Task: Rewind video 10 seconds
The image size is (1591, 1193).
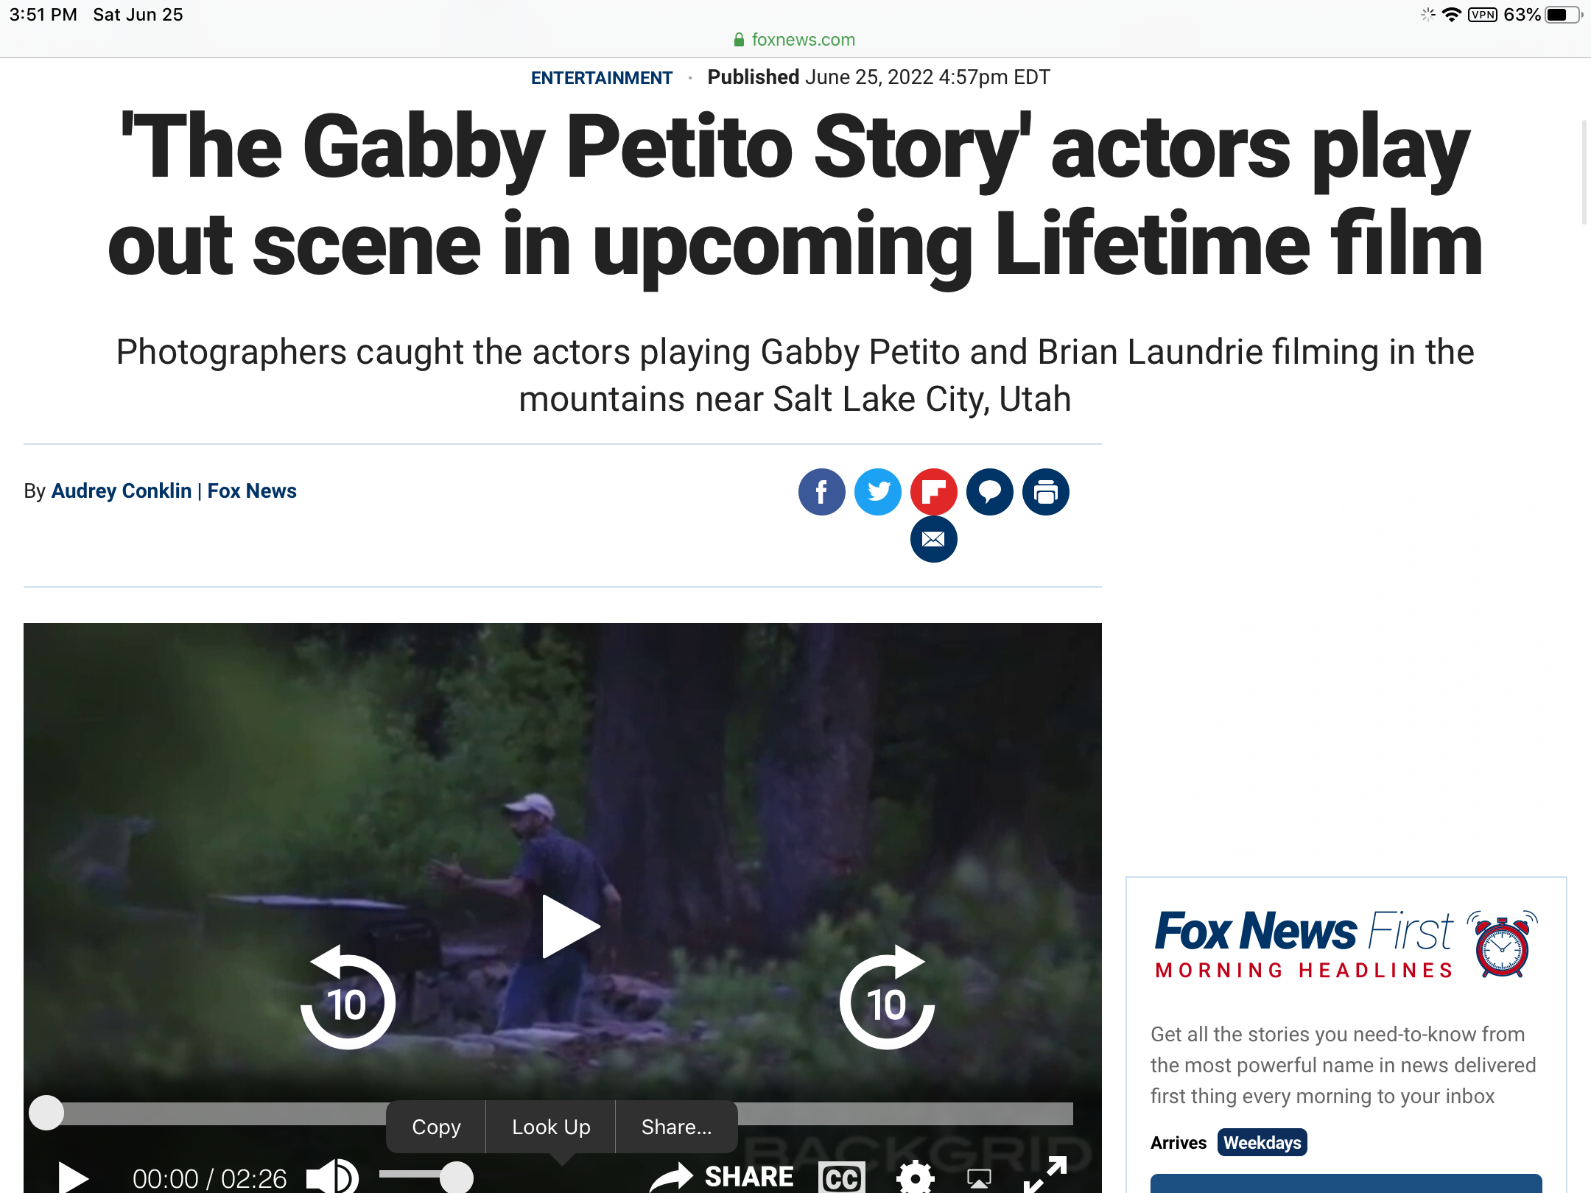Action: tap(348, 997)
